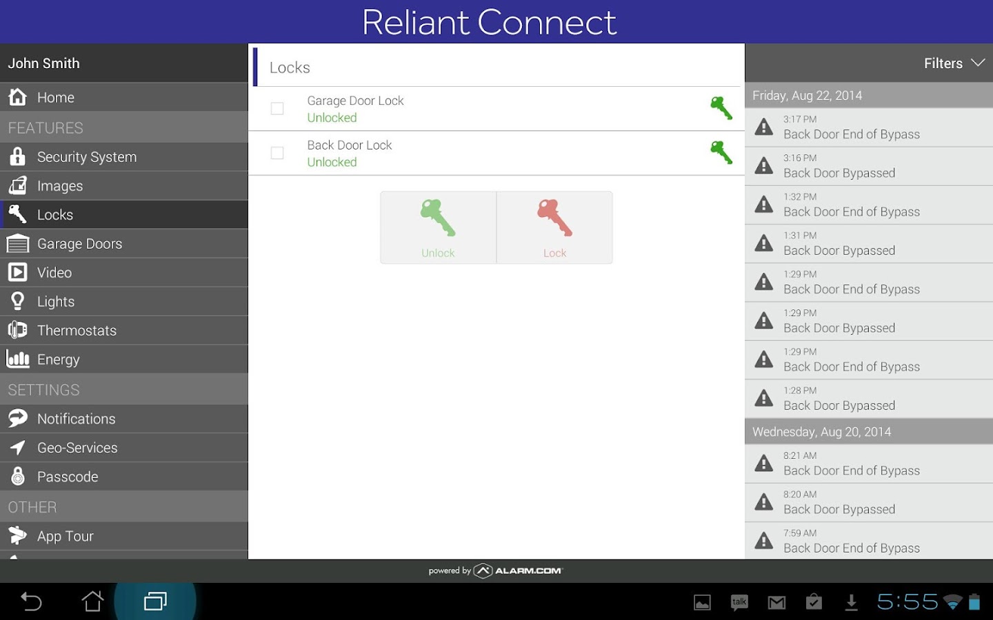Image resolution: width=993 pixels, height=620 pixels.
Task: Tap the battery indicator icon
Action: tap(974, 602)
